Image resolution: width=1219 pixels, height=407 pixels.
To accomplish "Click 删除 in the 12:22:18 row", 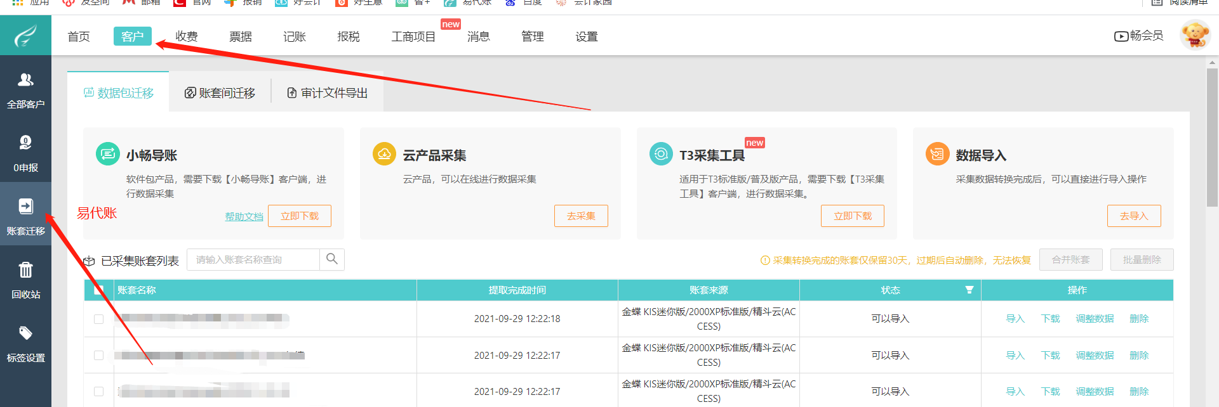I will point(1139,318).
